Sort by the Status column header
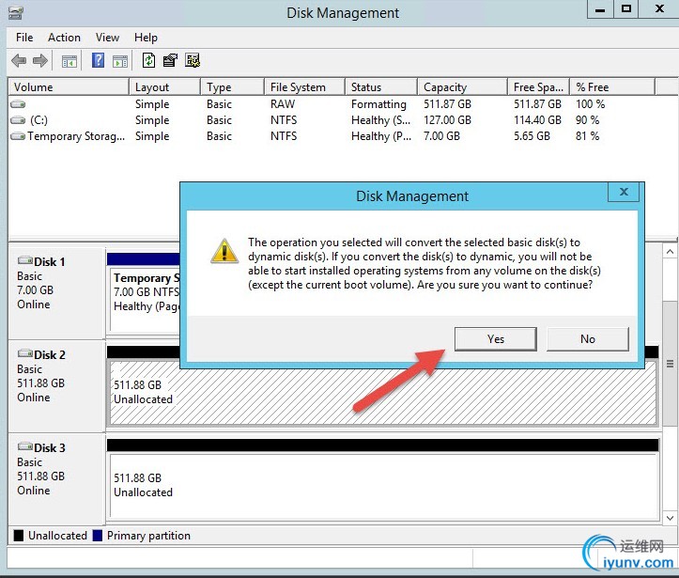This screenshot has width=679, height=578. pyautogui.click(x=381, y=87)
